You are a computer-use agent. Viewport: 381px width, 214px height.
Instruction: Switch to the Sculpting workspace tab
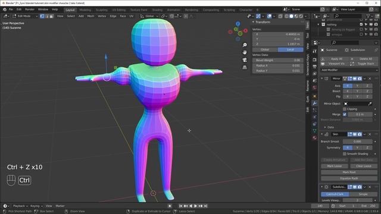click(102, 10)
